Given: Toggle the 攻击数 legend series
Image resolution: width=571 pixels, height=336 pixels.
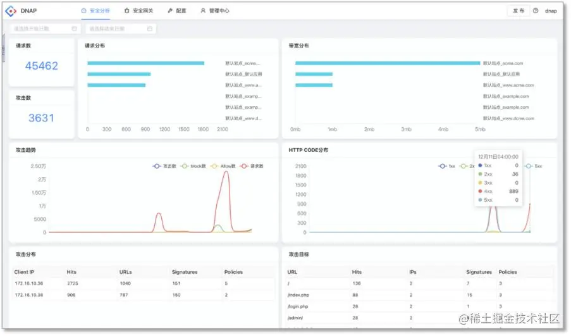Looking at the screenshot, I should 164,166.
